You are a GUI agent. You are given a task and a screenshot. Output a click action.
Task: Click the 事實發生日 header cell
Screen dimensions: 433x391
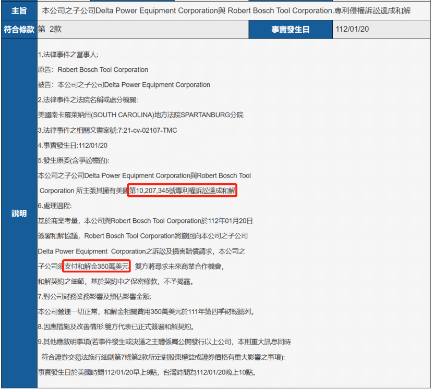tap(291, 29)
